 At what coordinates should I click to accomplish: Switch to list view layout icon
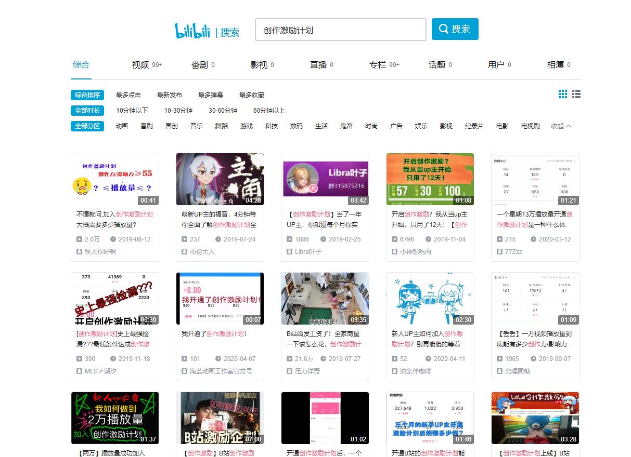tap(576, 94)
